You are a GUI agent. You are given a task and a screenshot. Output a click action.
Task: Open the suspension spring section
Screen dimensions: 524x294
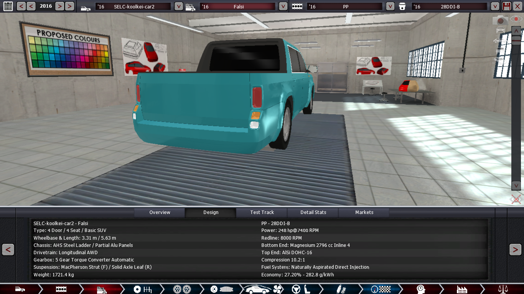339,289
